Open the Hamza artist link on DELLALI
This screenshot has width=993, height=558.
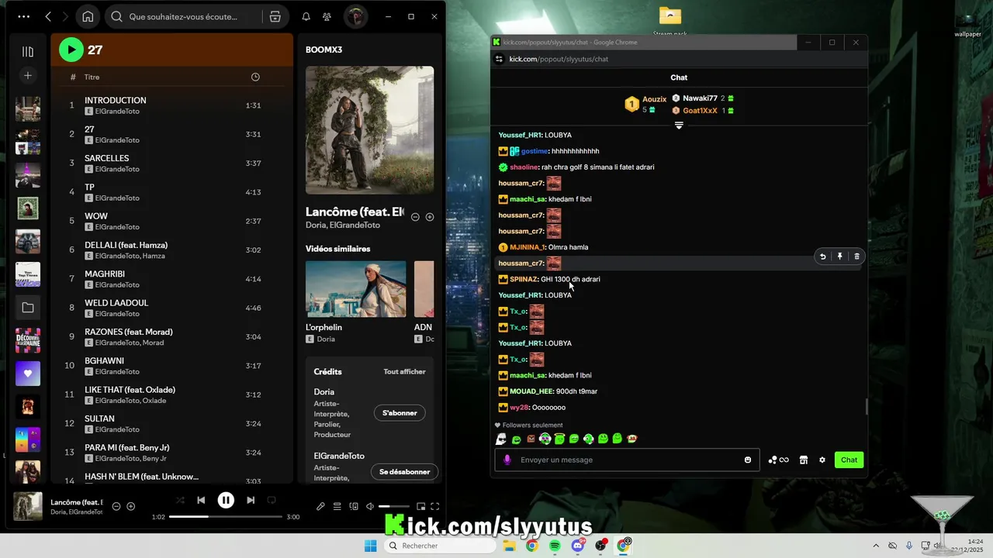pos(154,256)
